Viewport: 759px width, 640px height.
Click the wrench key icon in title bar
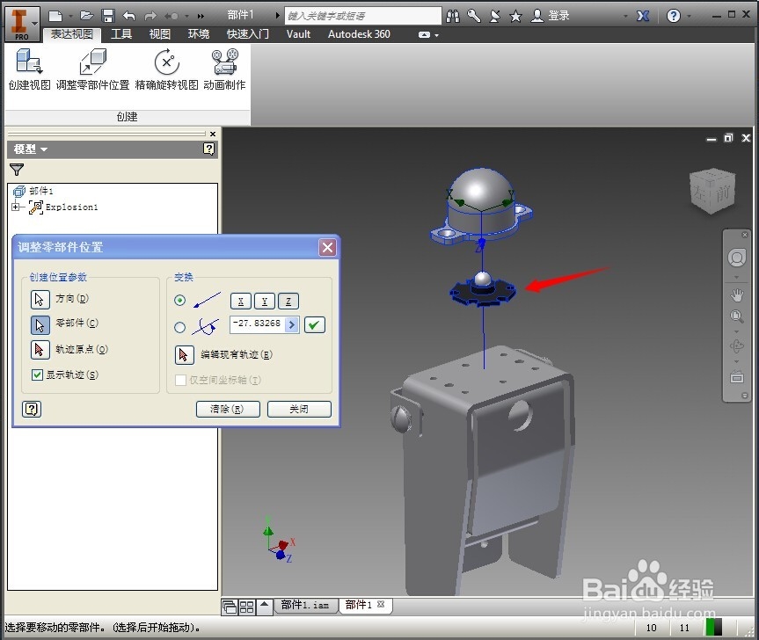(x=473, y=16)
